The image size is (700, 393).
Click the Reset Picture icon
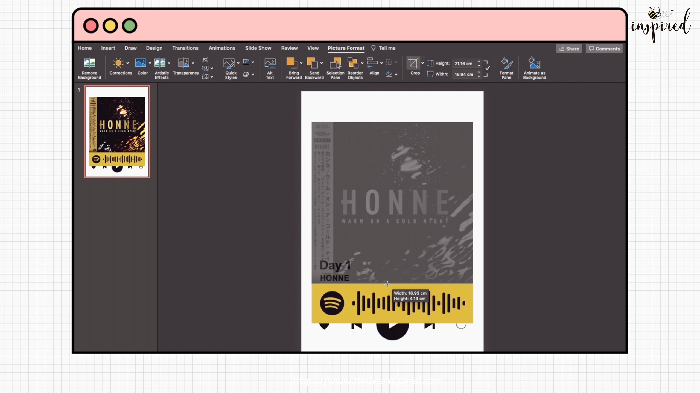click(205, 77)
